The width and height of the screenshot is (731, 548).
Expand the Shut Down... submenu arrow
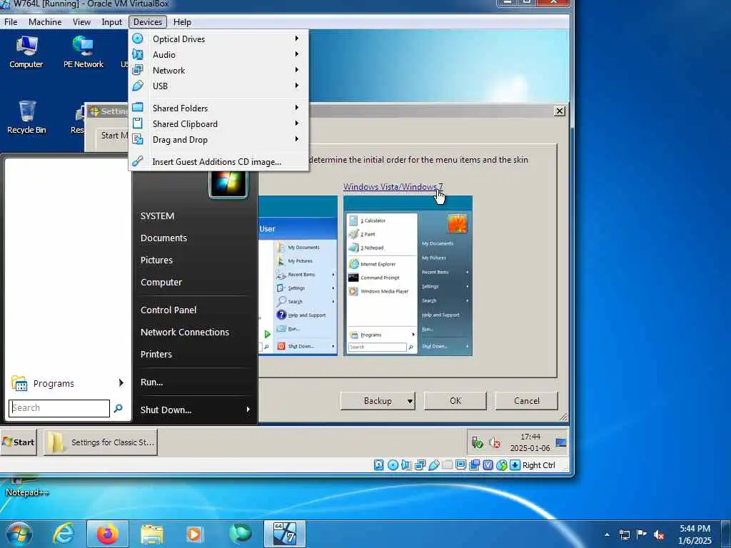tap(248, 410)
